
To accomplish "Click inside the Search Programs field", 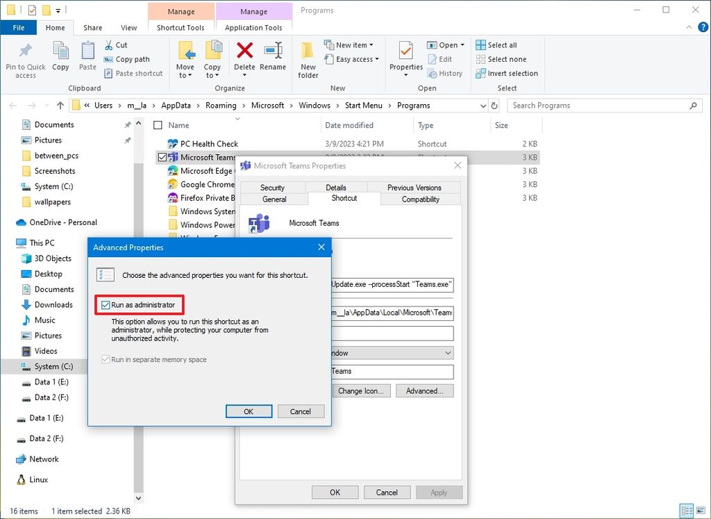I will point(597,105).
